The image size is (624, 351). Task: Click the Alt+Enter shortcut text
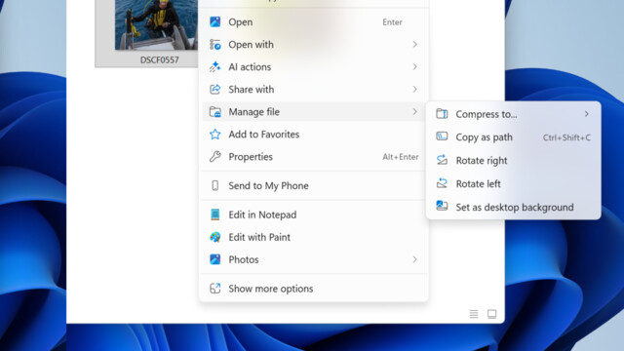401,157
